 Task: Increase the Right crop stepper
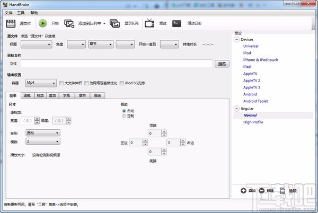point(183,141)
